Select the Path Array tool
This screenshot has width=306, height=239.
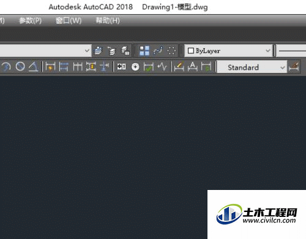pyautogui.click(x=158, y=50)
